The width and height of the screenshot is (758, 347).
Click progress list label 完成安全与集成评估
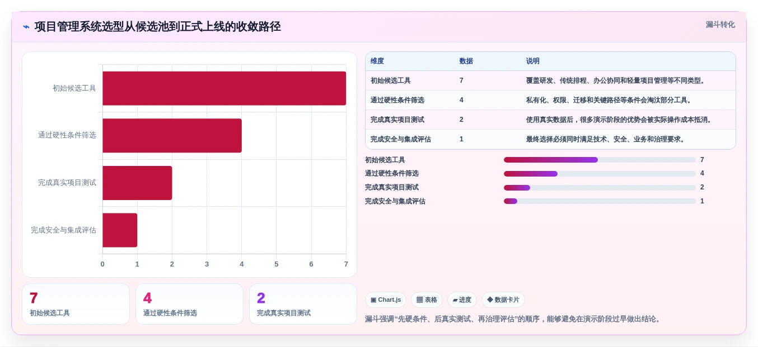tap(395, 201)
